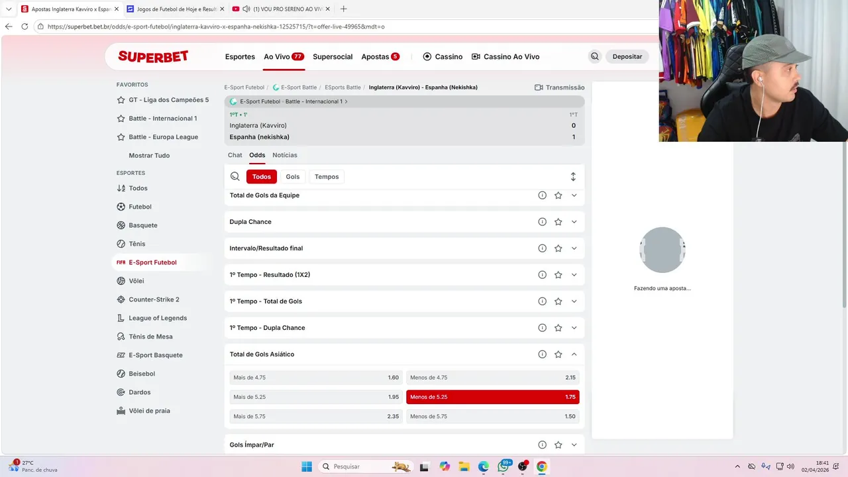
Task: Switch to Chat tab
Action: 235,155
